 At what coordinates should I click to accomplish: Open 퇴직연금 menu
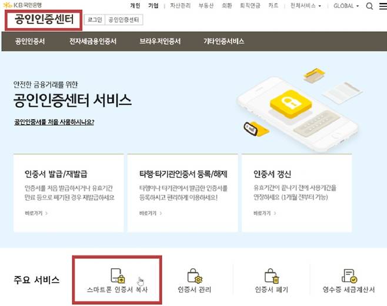250,6
